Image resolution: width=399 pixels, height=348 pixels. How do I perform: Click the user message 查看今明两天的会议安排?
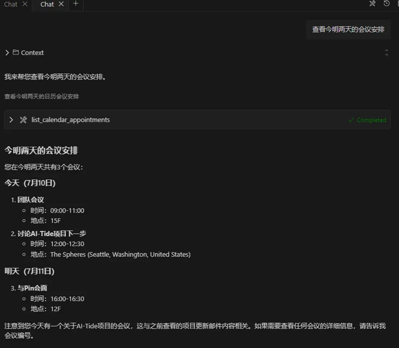tap(348, 29)
